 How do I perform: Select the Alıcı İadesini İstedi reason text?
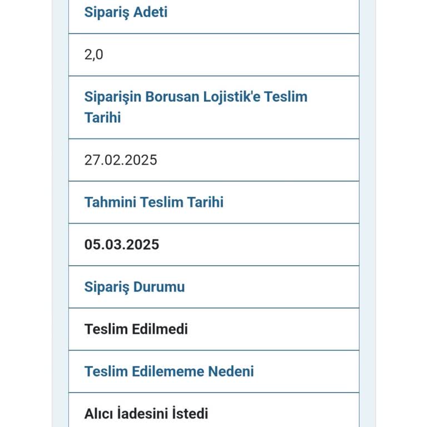146,414
